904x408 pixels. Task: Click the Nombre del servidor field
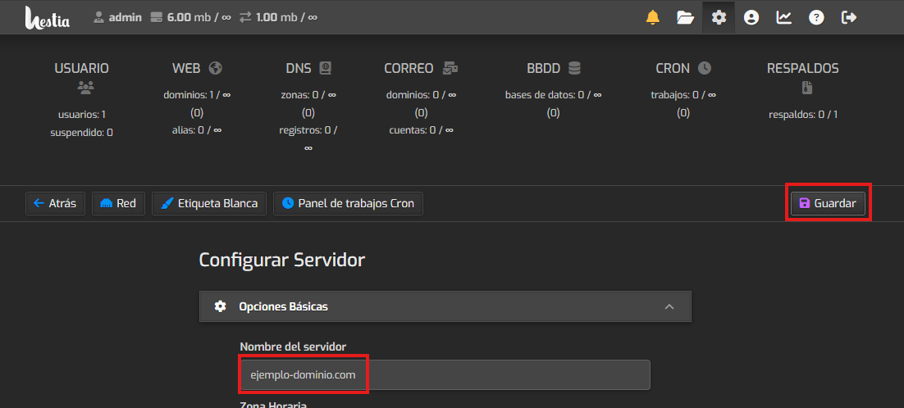[x=445, y=375]
